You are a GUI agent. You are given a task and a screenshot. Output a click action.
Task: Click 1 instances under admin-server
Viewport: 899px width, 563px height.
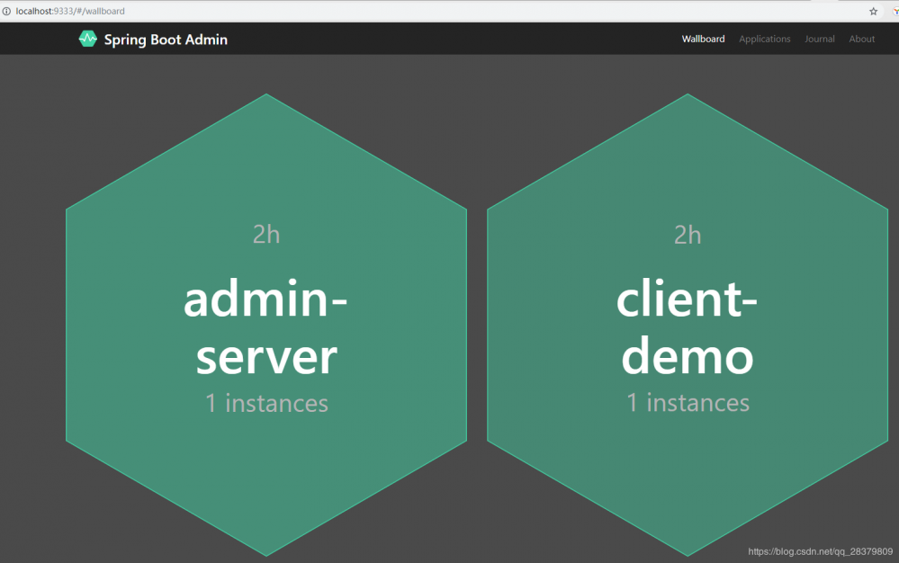[266, 403]
